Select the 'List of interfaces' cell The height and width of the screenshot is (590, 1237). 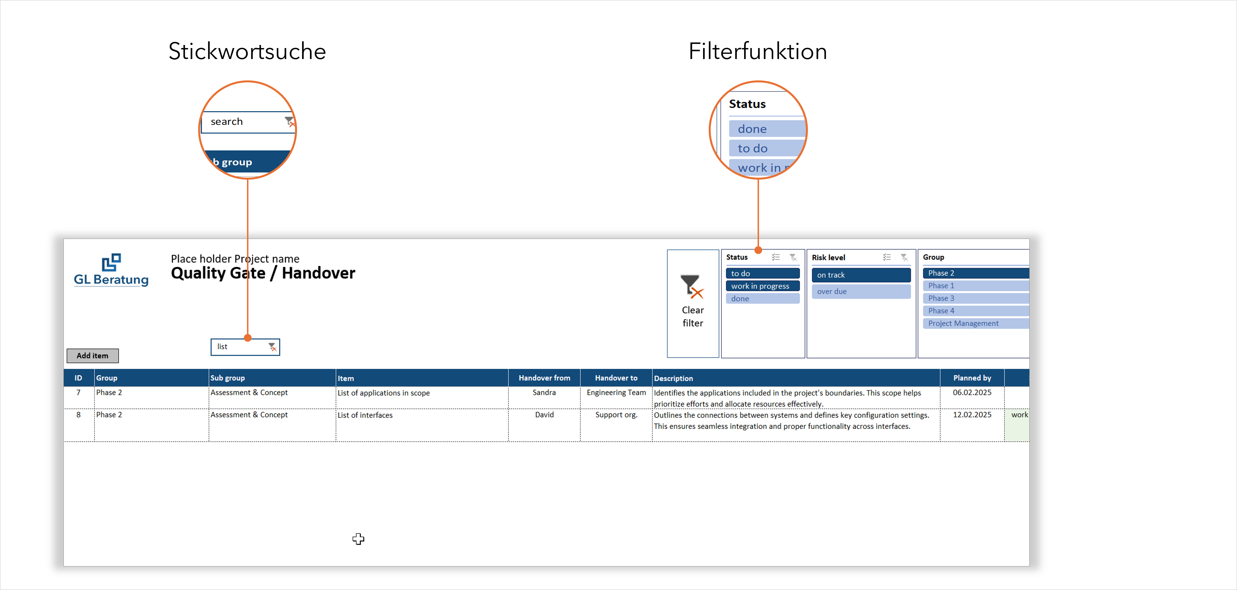click(x=422, y=425)
